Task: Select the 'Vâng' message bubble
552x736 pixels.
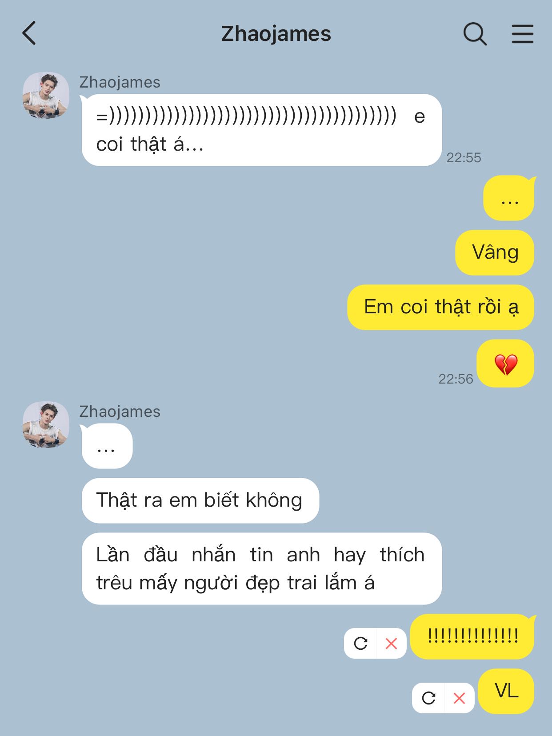Action: pos(495,252)
